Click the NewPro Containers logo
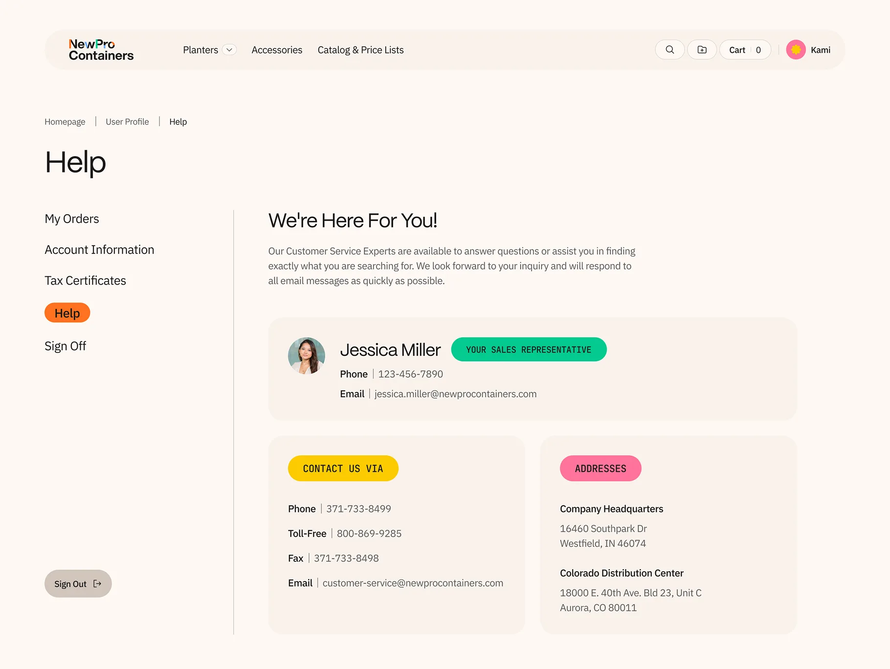890x669 pixels. pyautogui.click(x=101, y=50)
